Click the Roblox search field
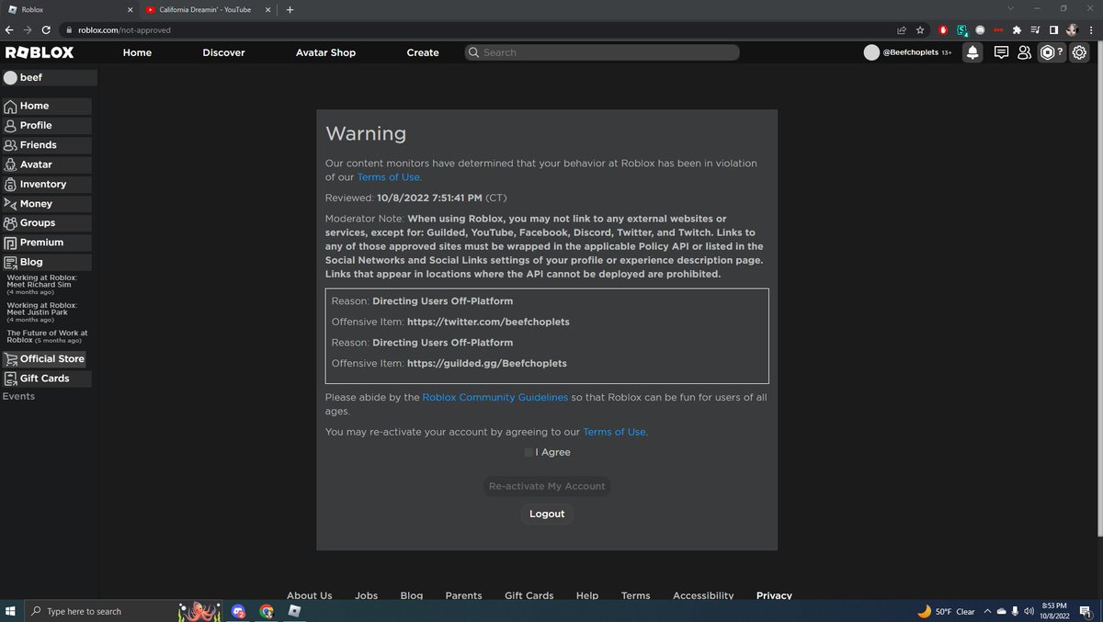 [x=601, y=52]
